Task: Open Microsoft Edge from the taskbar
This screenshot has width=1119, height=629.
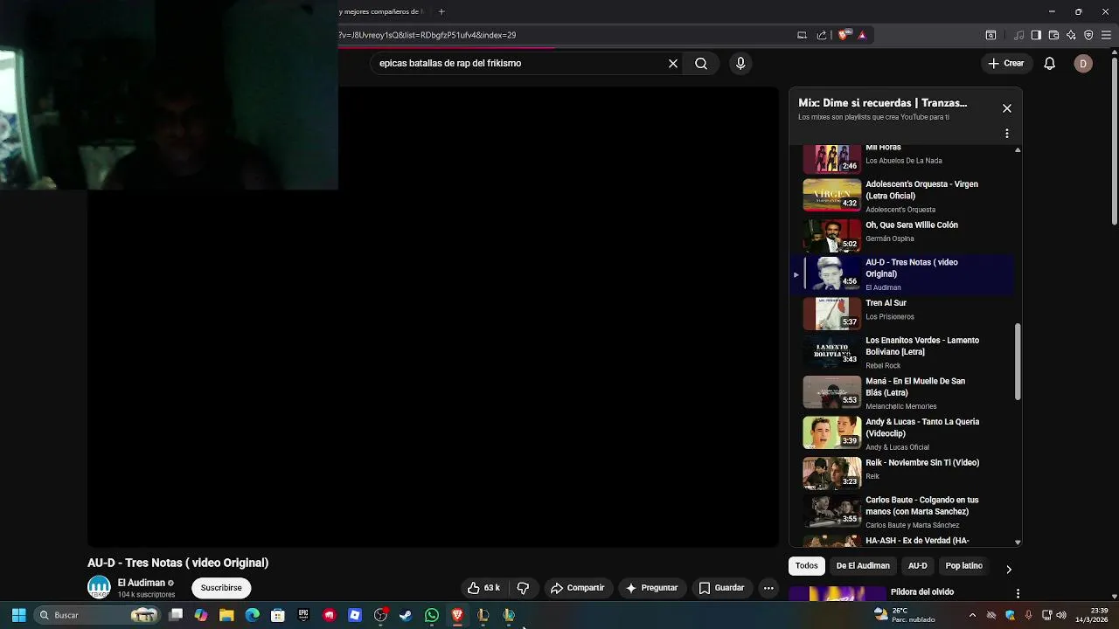Action: pos(252,615)
